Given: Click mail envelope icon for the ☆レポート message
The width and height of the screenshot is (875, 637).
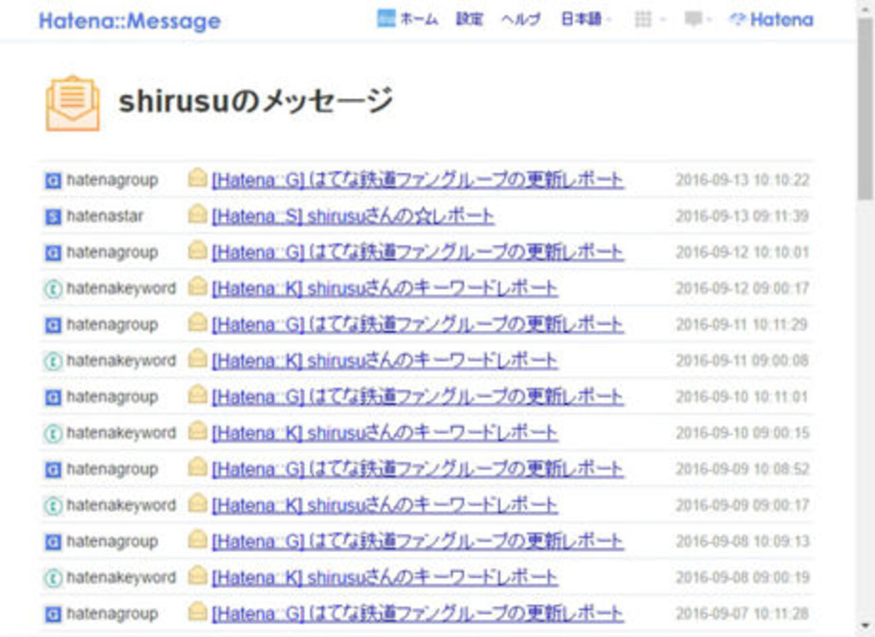Looking at the screenshot, I should pos(197,214).
